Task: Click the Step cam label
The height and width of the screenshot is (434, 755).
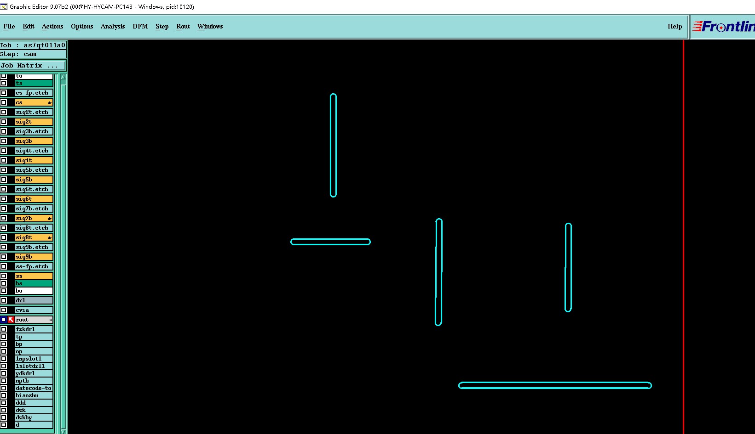Action: (33, 54)
